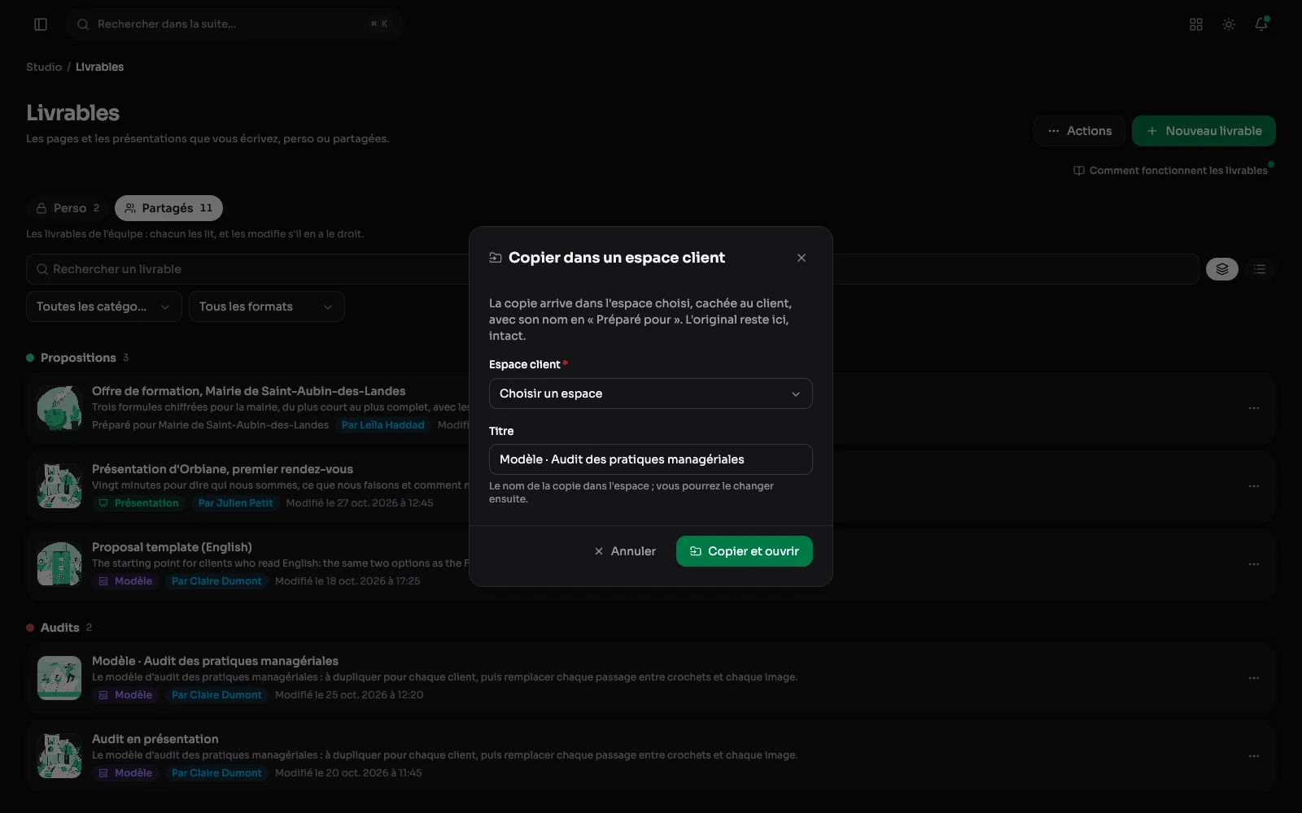Image resolution: width=1302 pixels, height=813 pixels.
Task: Click the Par Leïla Haddad tag
Action: pos(382,425)
